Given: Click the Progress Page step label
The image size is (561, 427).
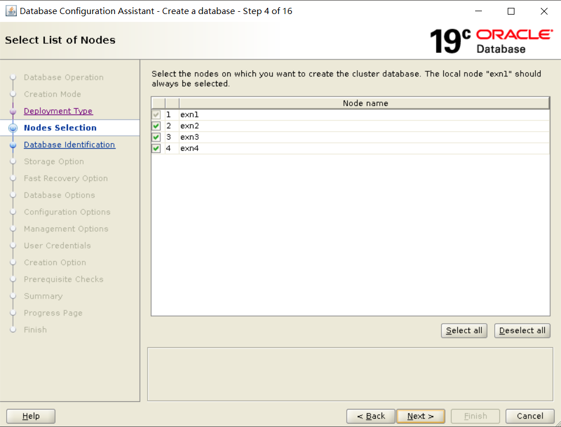Looking at the screenshot, I should [53, 313].
